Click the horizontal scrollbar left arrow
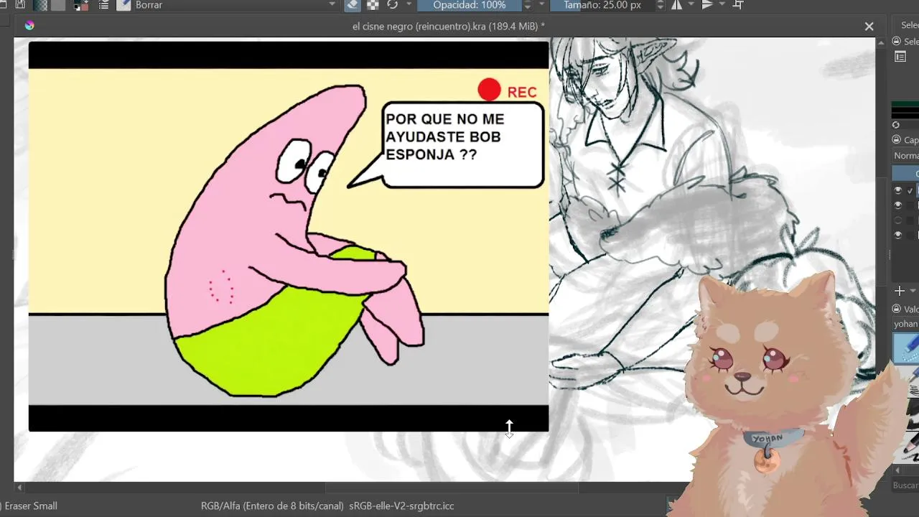The image size is (919, 517). [19, 488]
